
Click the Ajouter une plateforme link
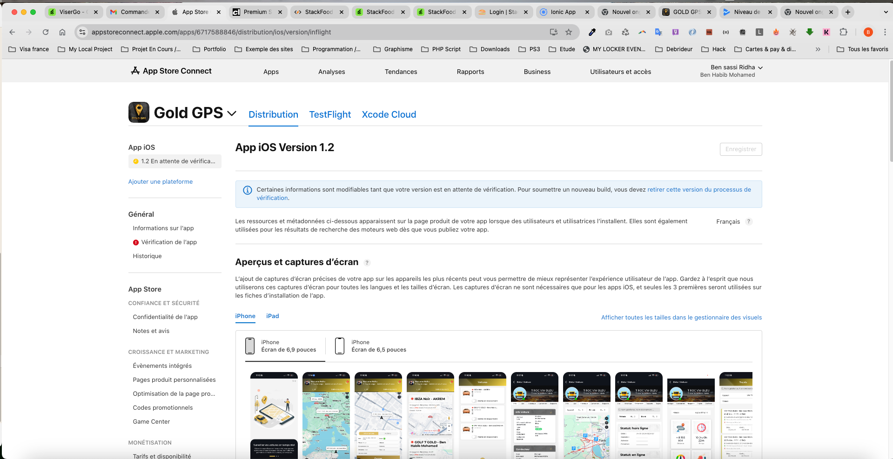(160, 182)
